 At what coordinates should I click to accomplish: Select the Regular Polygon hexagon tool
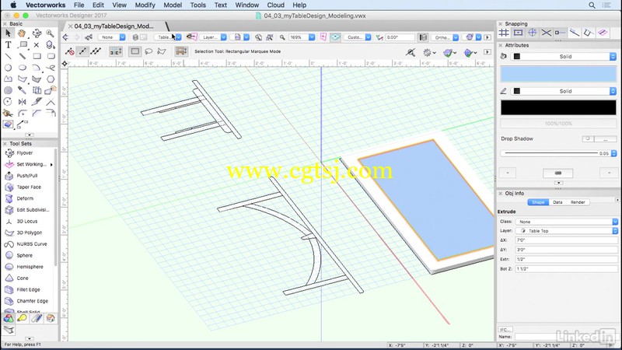(x=51, y=79)
